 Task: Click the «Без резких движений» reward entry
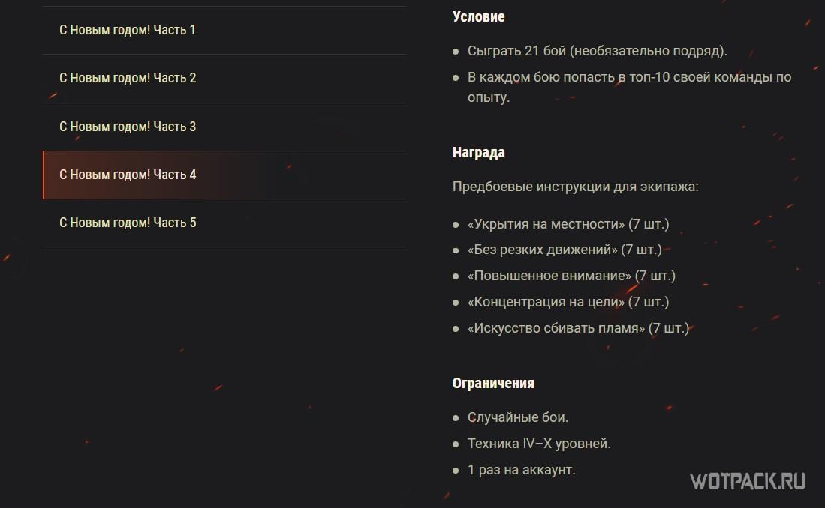pyautogui.click(x=564, y=250)
